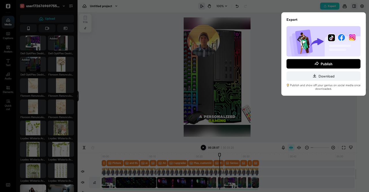Click the black Publish button

pos(323,64)
